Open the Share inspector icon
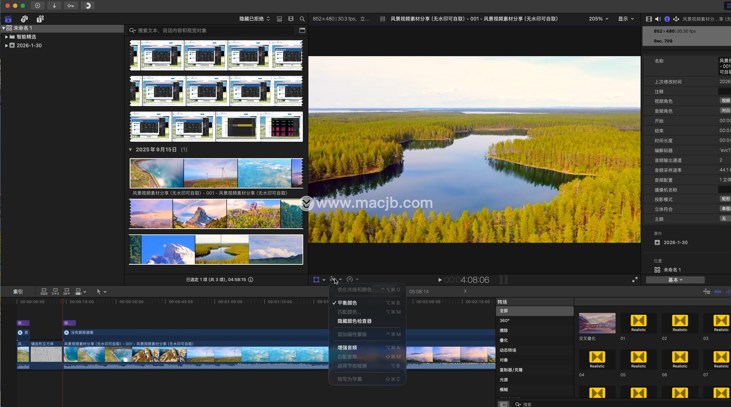The width and height of the screenshot is (731, 407). 676,19
